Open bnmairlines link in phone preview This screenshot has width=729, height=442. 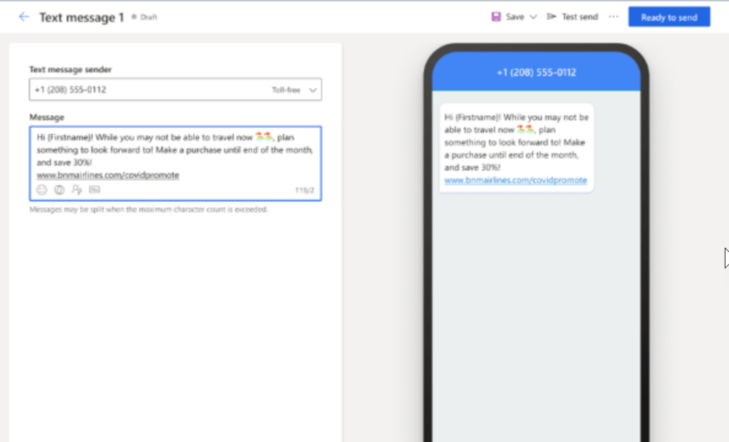pyautogui.click(x=515, y=181)
